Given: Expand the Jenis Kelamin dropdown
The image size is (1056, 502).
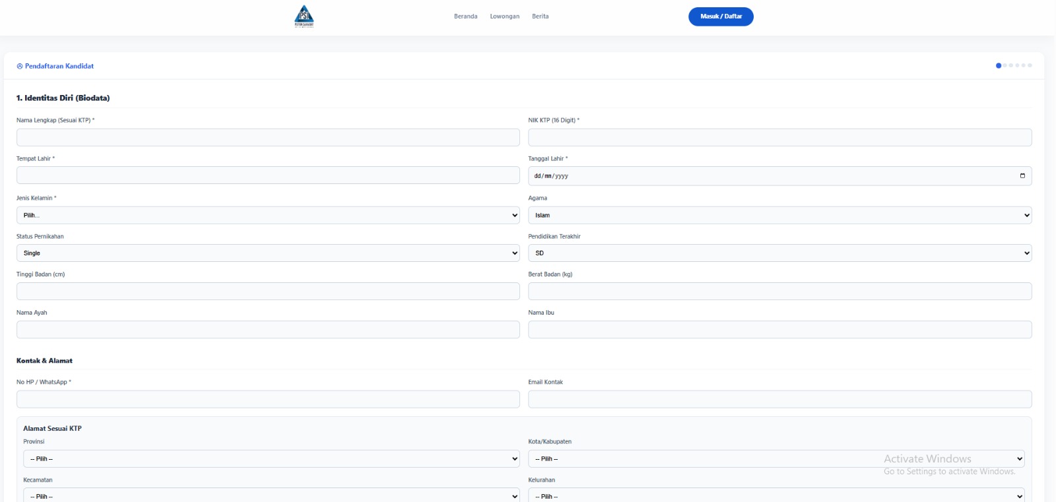Looking at the screenshot, I should [268, 215].
